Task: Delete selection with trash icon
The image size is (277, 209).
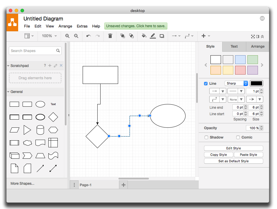Action: [x=110, y=36]
